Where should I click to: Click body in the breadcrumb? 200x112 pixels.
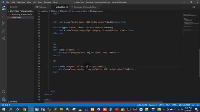click(64, 11)
